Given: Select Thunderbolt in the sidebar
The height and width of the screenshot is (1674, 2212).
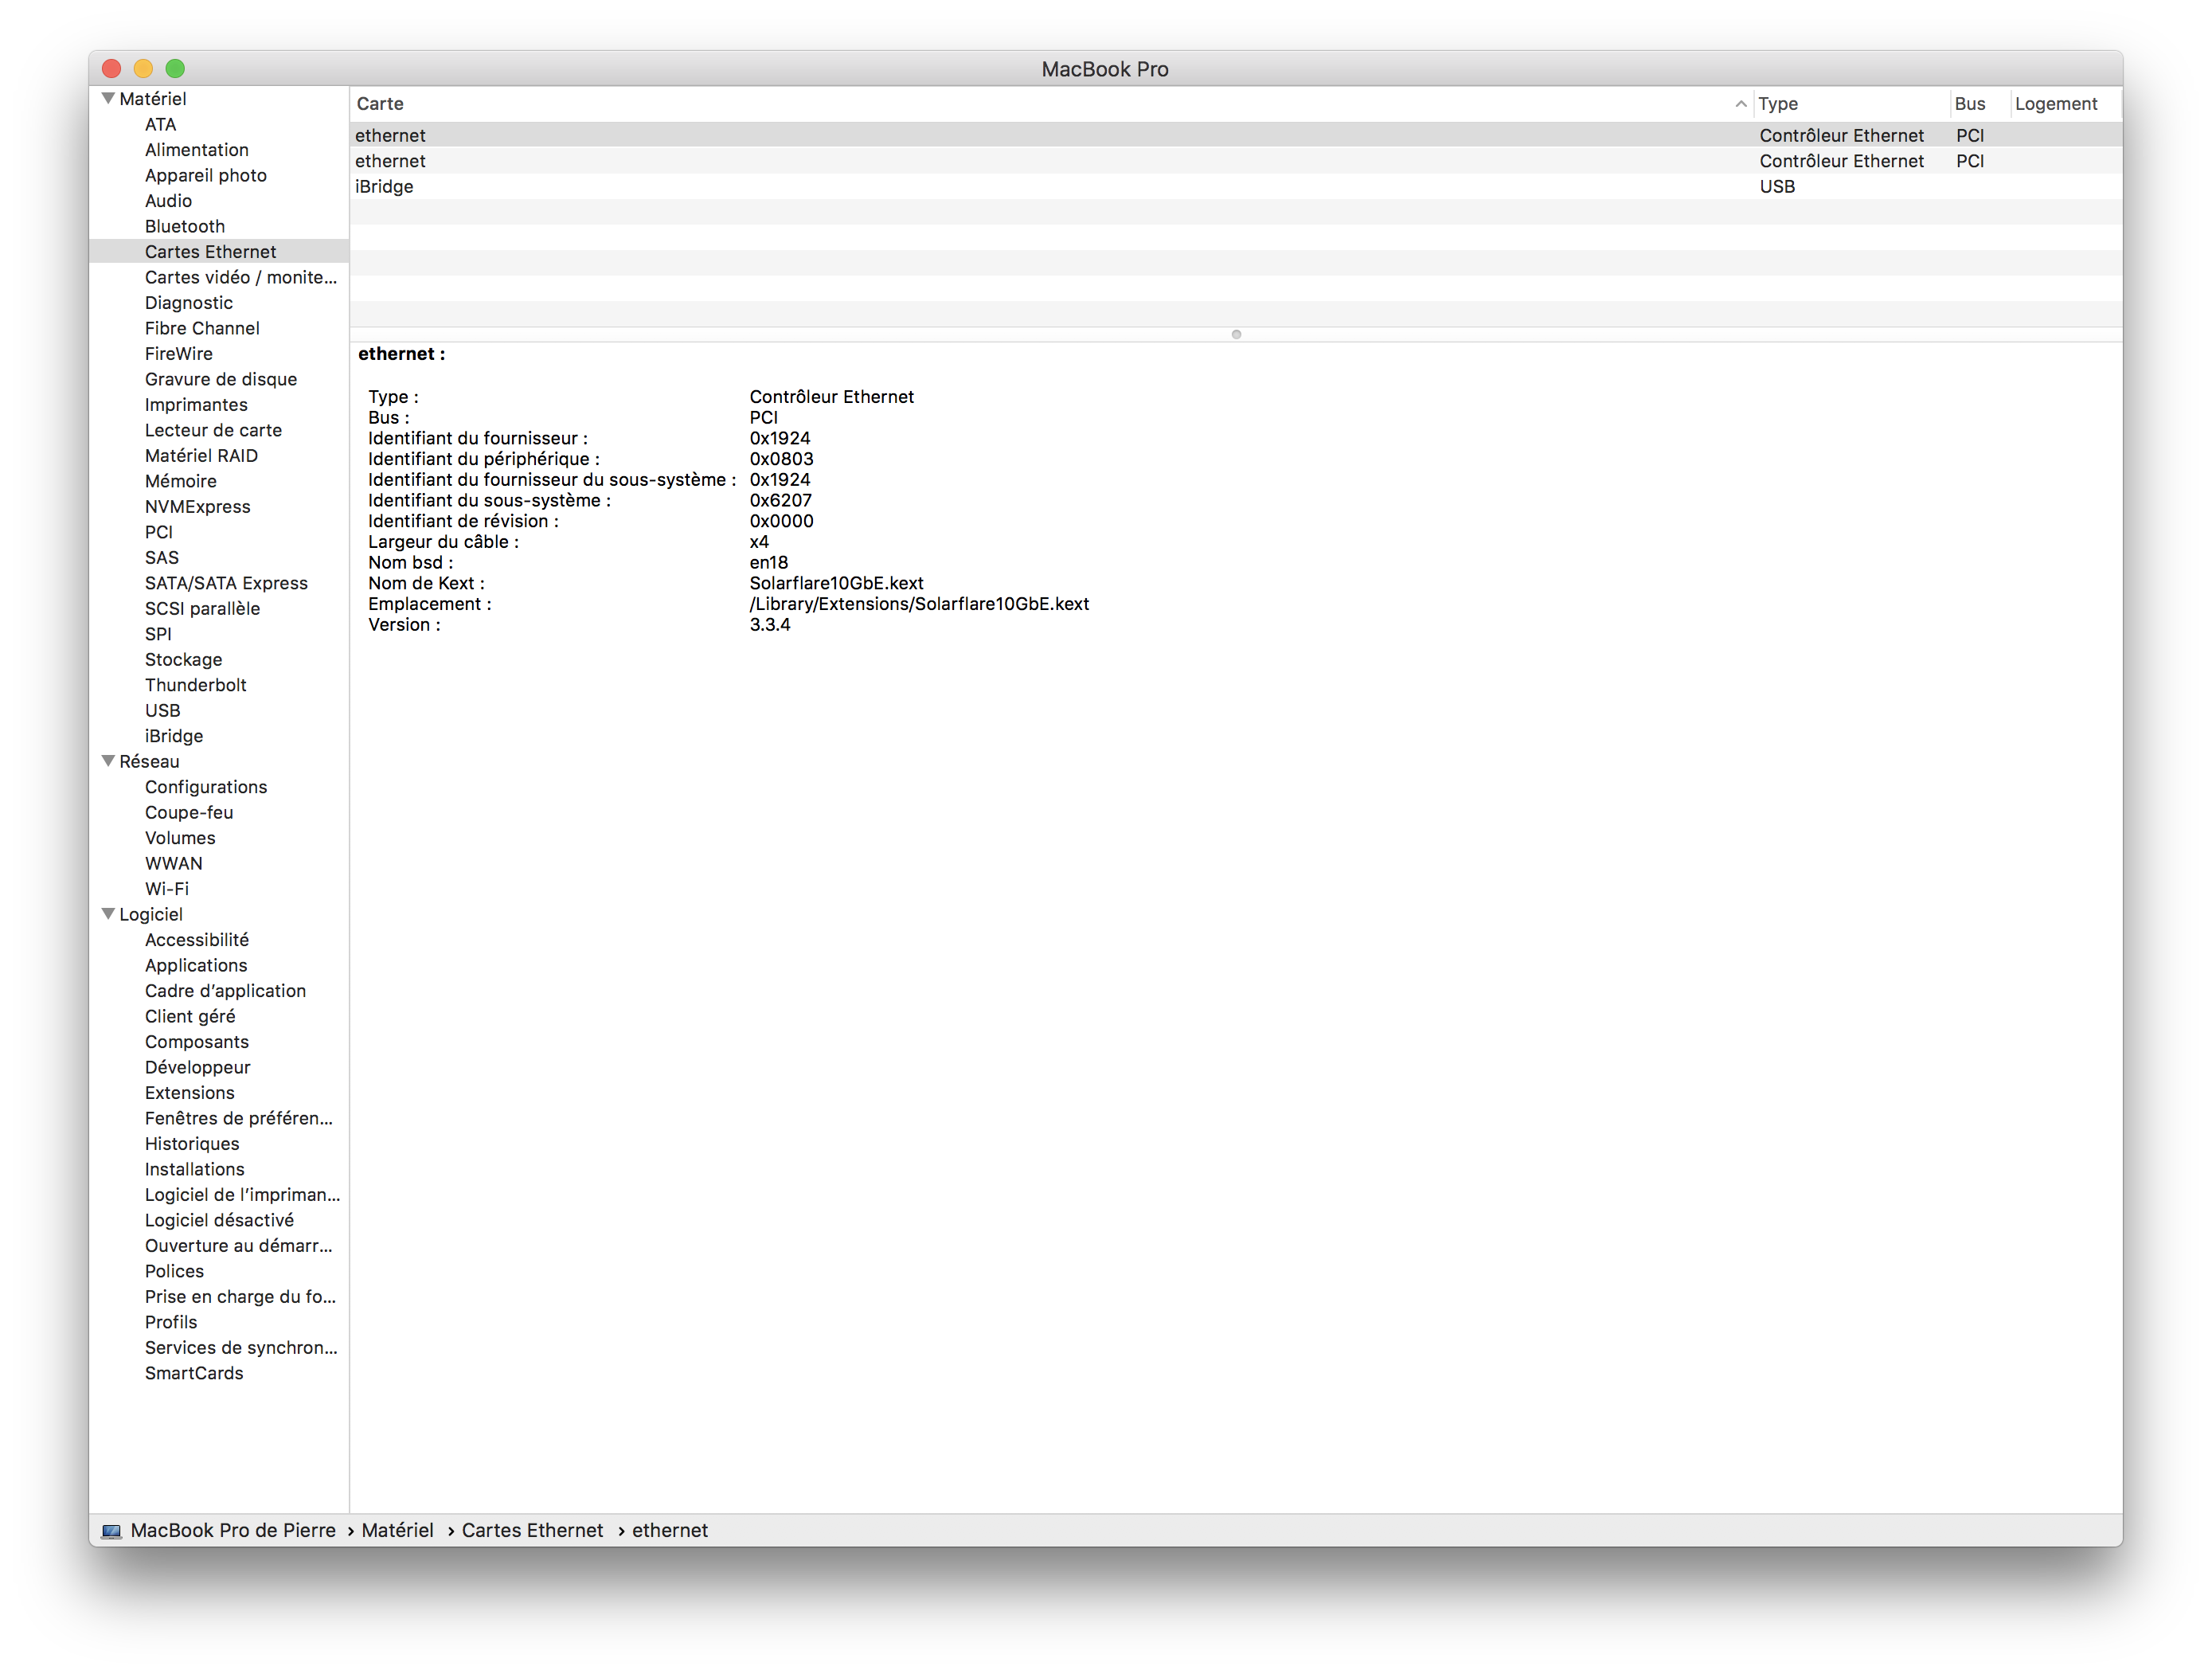Looking at the screenshot, I should click(195, 685).
